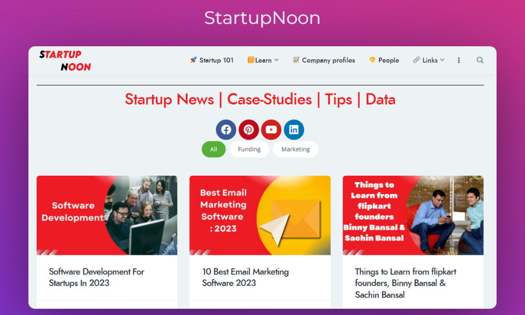Open Software Development For Startups article title
The height and width of the screenshot is (315, 525).
point(97,277)
